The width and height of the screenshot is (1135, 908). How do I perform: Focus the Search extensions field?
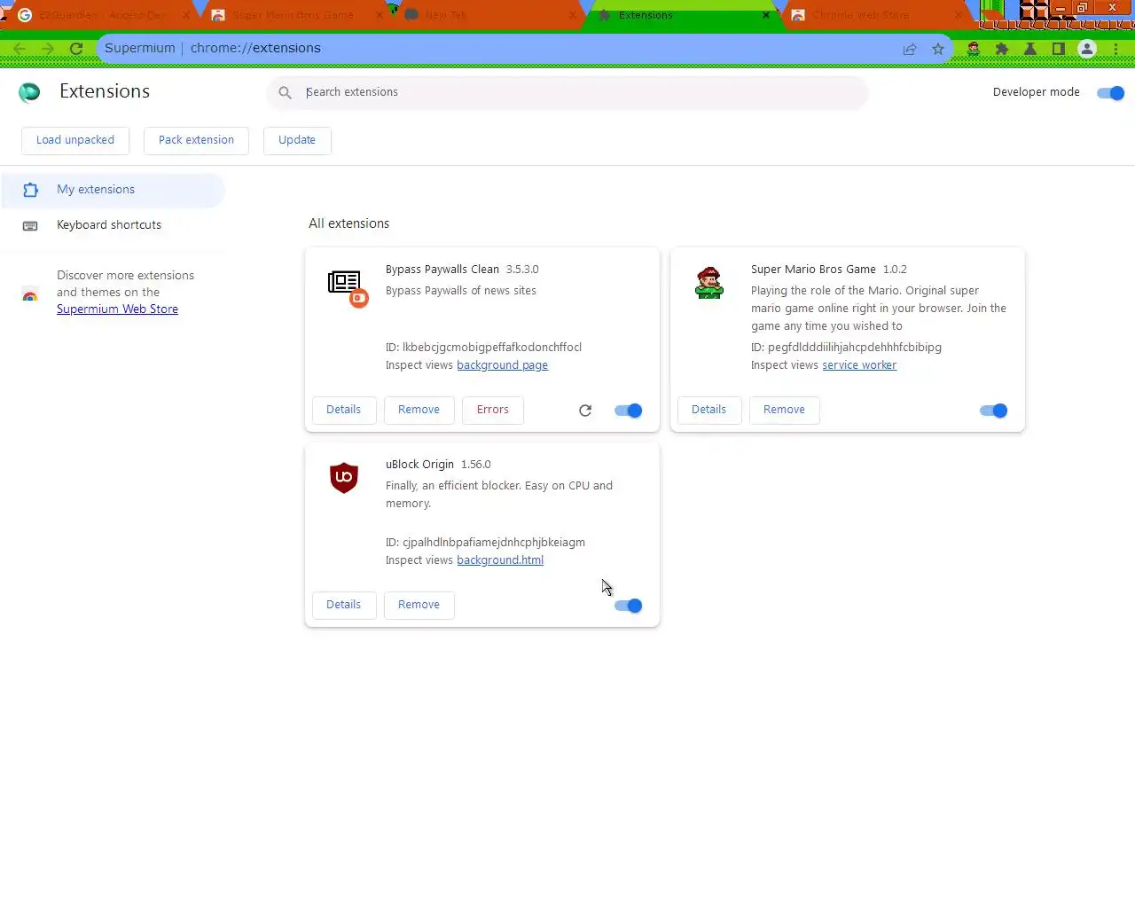coord(567,92)
